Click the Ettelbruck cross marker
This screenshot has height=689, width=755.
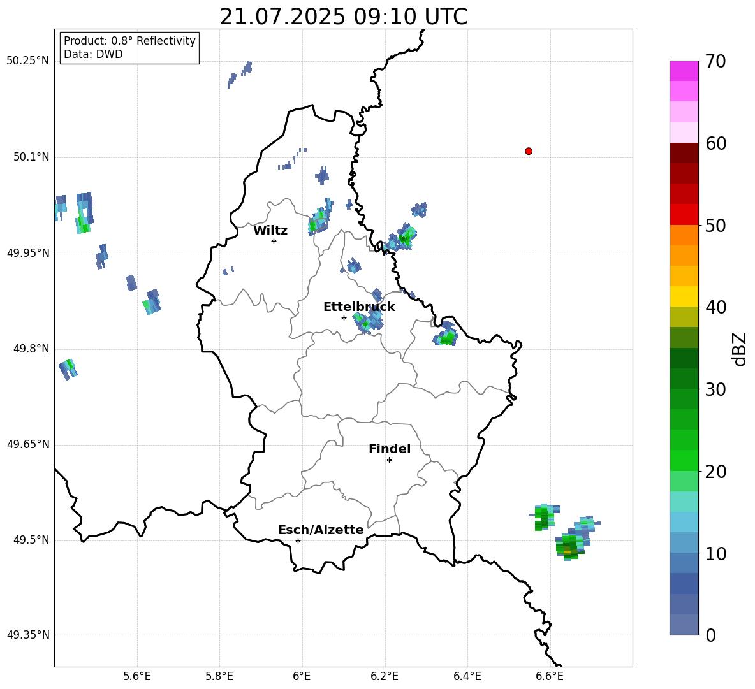point(344,317)
